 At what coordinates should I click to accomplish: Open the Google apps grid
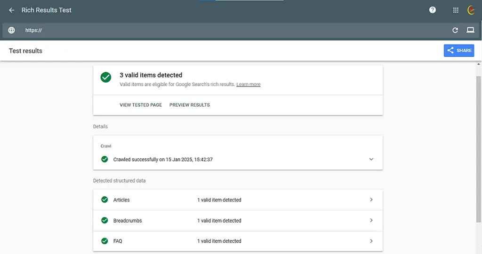pyautogui.click(x=456, y=10)
